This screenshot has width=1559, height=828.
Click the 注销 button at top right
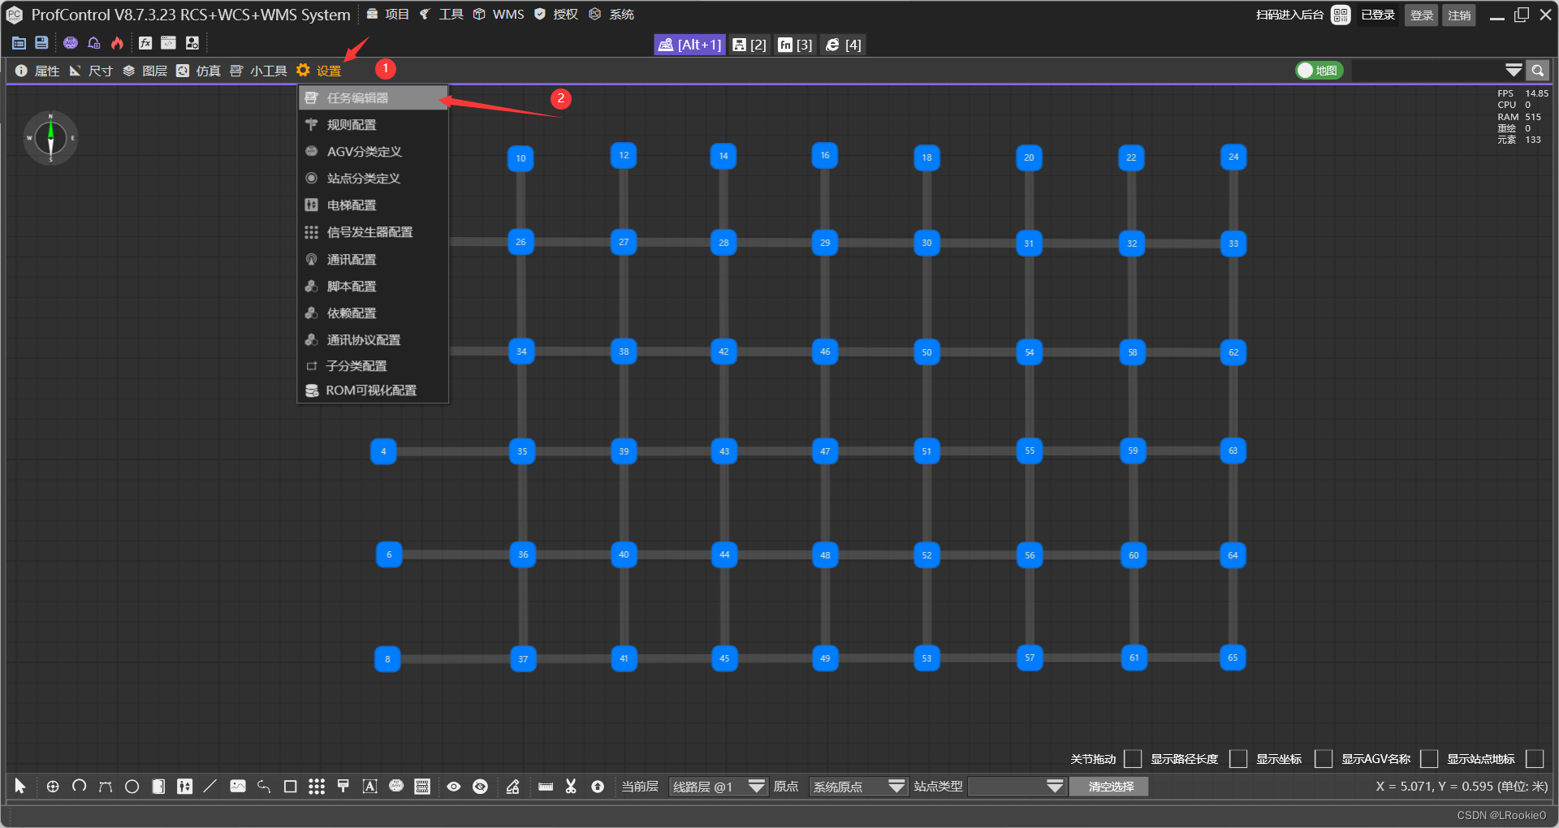(x=1458, y=15)
